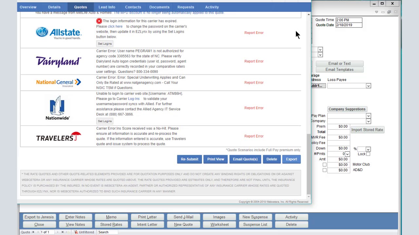The image size is (419, 235).
Task: Toggle the AD&D checkbox
Action: [324, 170]
